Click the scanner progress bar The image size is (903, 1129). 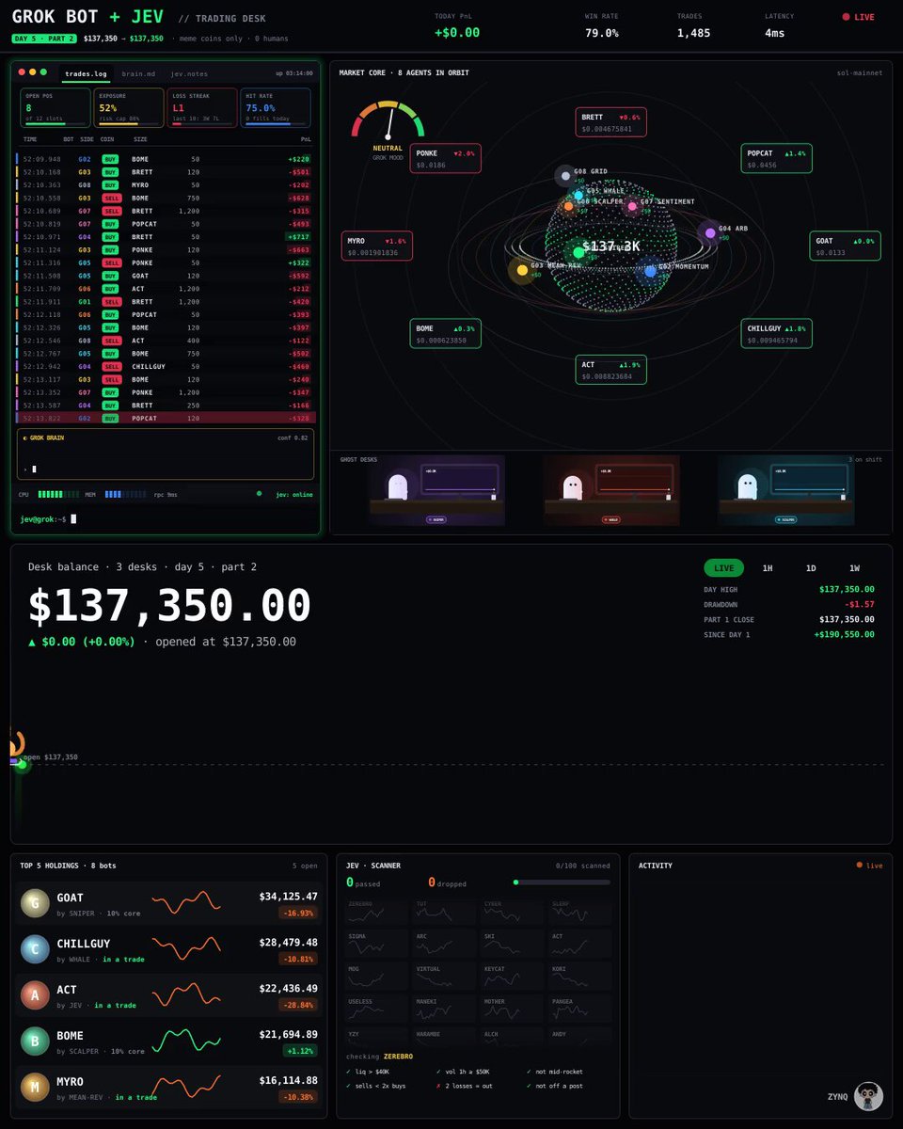tap(562, 883)
